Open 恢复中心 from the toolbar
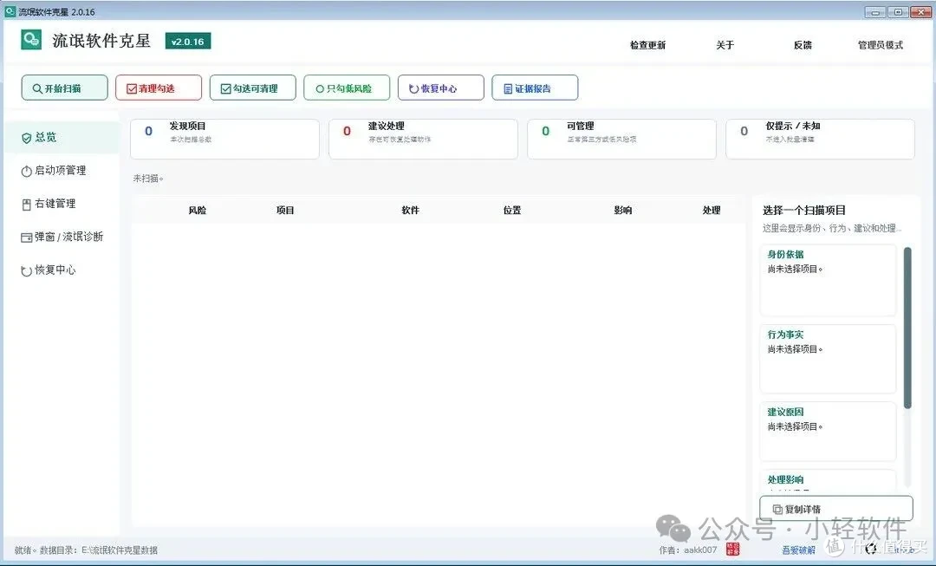Screen dimensions: 936x566 [x=440, y=88]
